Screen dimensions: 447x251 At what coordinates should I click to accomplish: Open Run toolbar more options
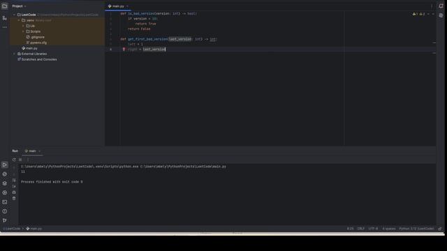pyautogui.click(x=28, y=160)
